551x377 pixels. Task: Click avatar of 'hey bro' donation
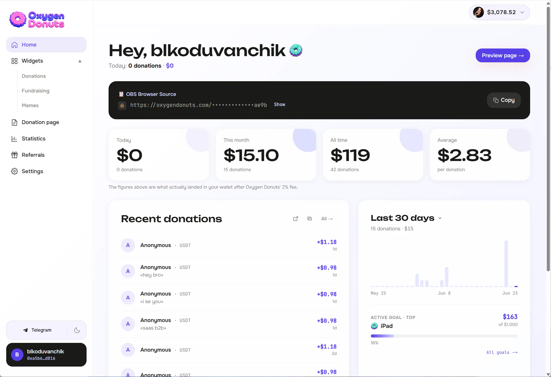[128, 271]
